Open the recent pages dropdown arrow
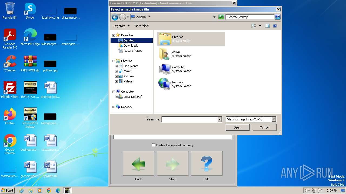The width and height of the screenshot is (346, 194). click(x=128, y=17)
